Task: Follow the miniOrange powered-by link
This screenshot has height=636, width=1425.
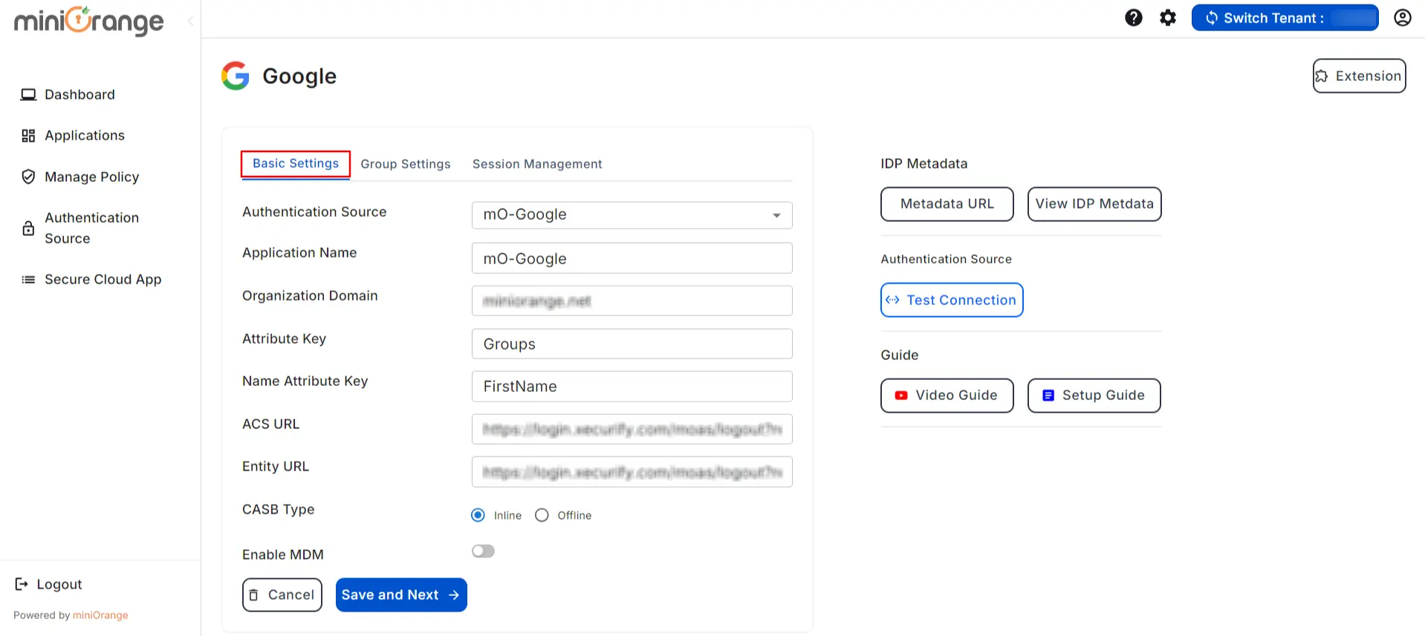Action: pyautogui.click(x=100, y=615)
